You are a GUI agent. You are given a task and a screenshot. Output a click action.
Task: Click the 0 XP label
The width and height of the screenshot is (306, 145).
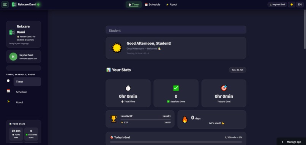(x=124, y=123)
